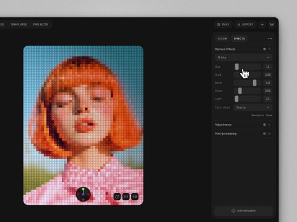The image size is (297, 222).
Task: Switch to the Design tab
Action: pyautogui.click(x=222, y=39)
